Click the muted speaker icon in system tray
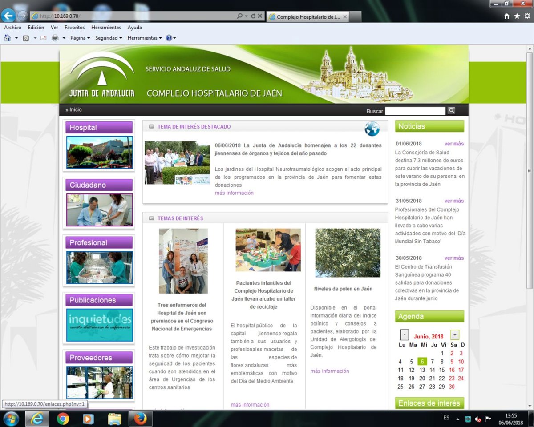The height and width of the screenshot is (427, 534). coord(478,419)
